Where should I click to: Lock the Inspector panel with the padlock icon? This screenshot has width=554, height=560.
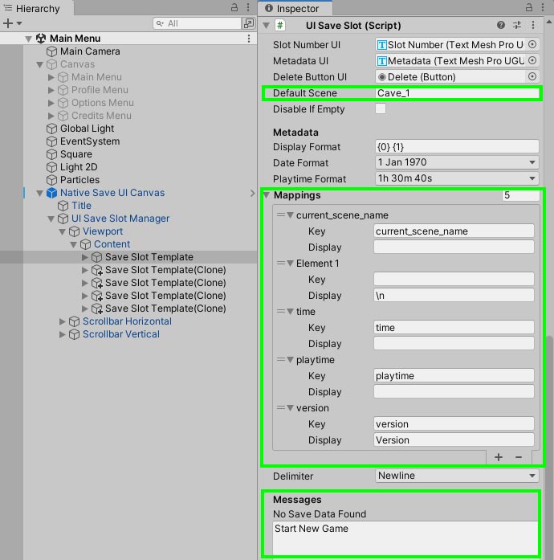(529, 7)
